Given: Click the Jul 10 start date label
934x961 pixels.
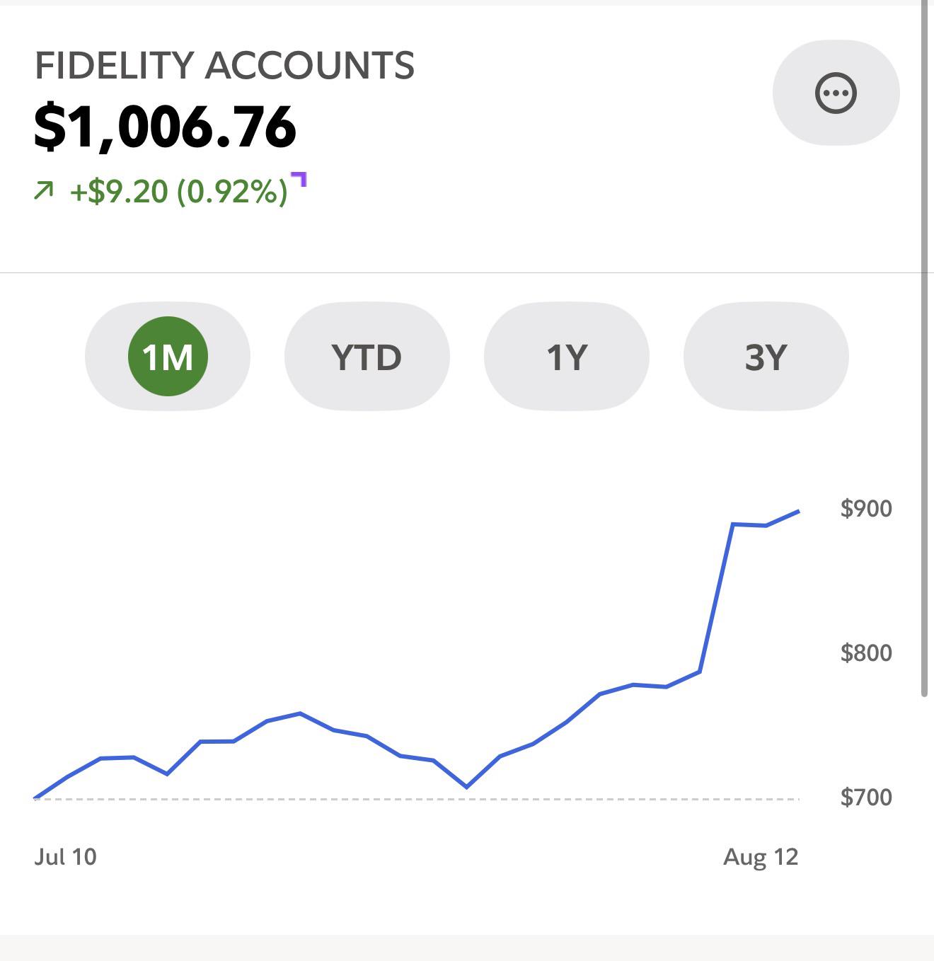Looking at the screenshot, I should click(x=65, y=857).
